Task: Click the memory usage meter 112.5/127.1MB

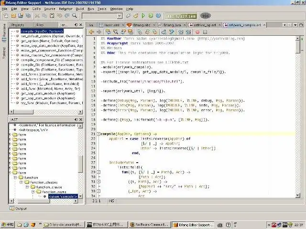Action: pos(181,16)
